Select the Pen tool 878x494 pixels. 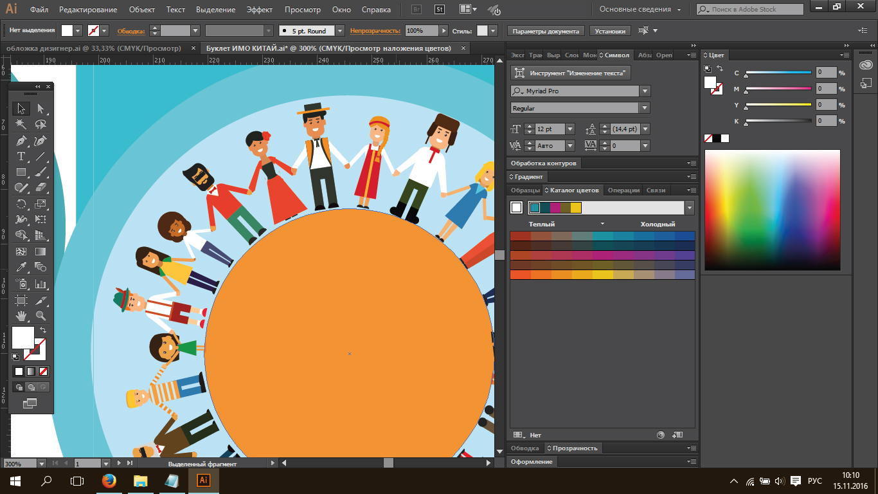21,140
